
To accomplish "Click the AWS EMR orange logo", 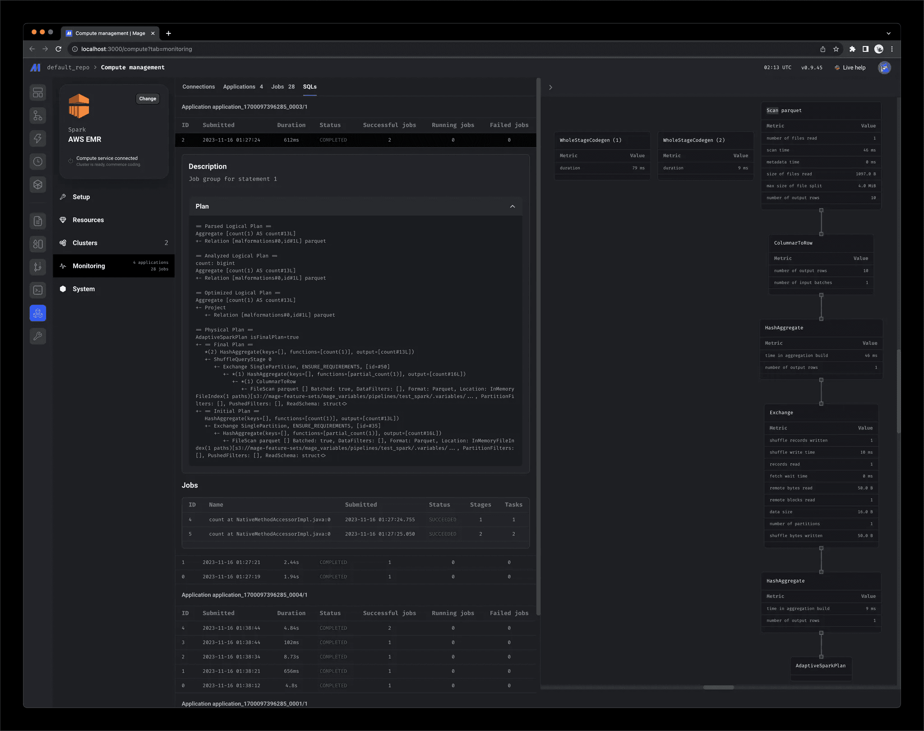I will 79,106.
